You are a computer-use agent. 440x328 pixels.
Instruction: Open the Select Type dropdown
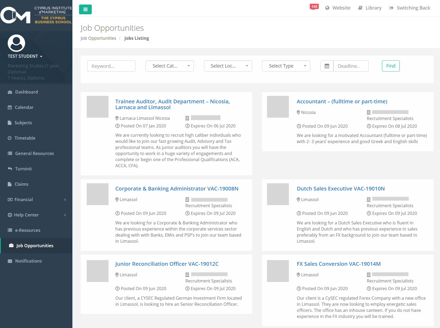(x=286, y=66)
